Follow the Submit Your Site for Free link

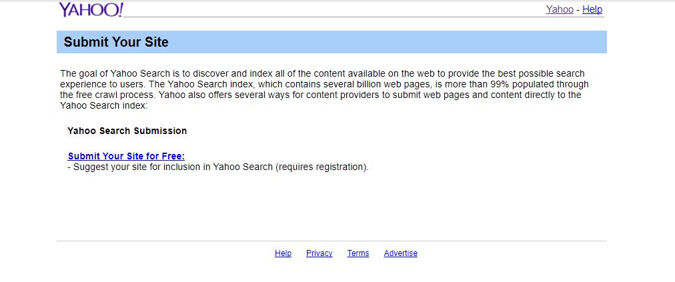(x=126, y=156)
